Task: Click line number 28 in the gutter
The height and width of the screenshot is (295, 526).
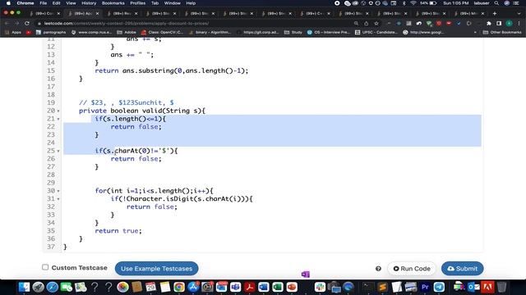Action: point(51,175)
